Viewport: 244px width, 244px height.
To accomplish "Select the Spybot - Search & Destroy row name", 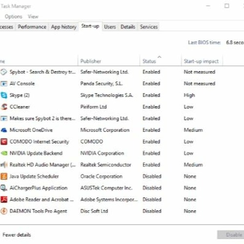I will [42, 72].
